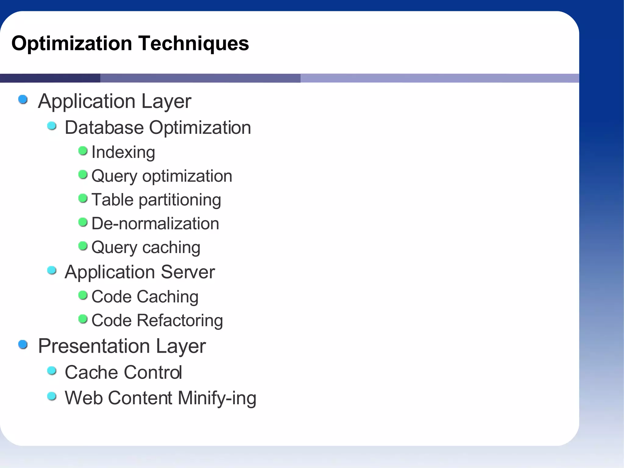Click the 'Presentation Layer' bullet text
624x468 pixels.
(x=122, y=346)
